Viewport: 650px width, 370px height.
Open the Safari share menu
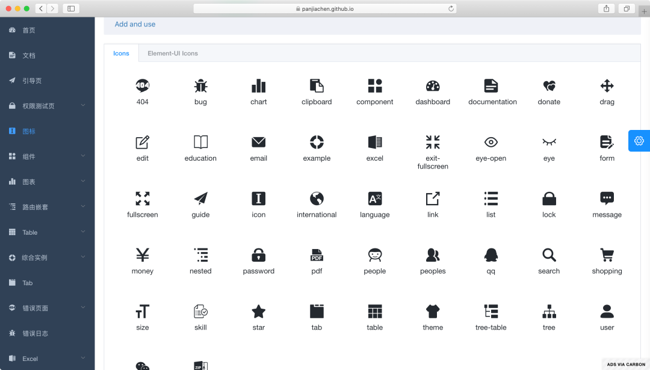tap(607, 8)
